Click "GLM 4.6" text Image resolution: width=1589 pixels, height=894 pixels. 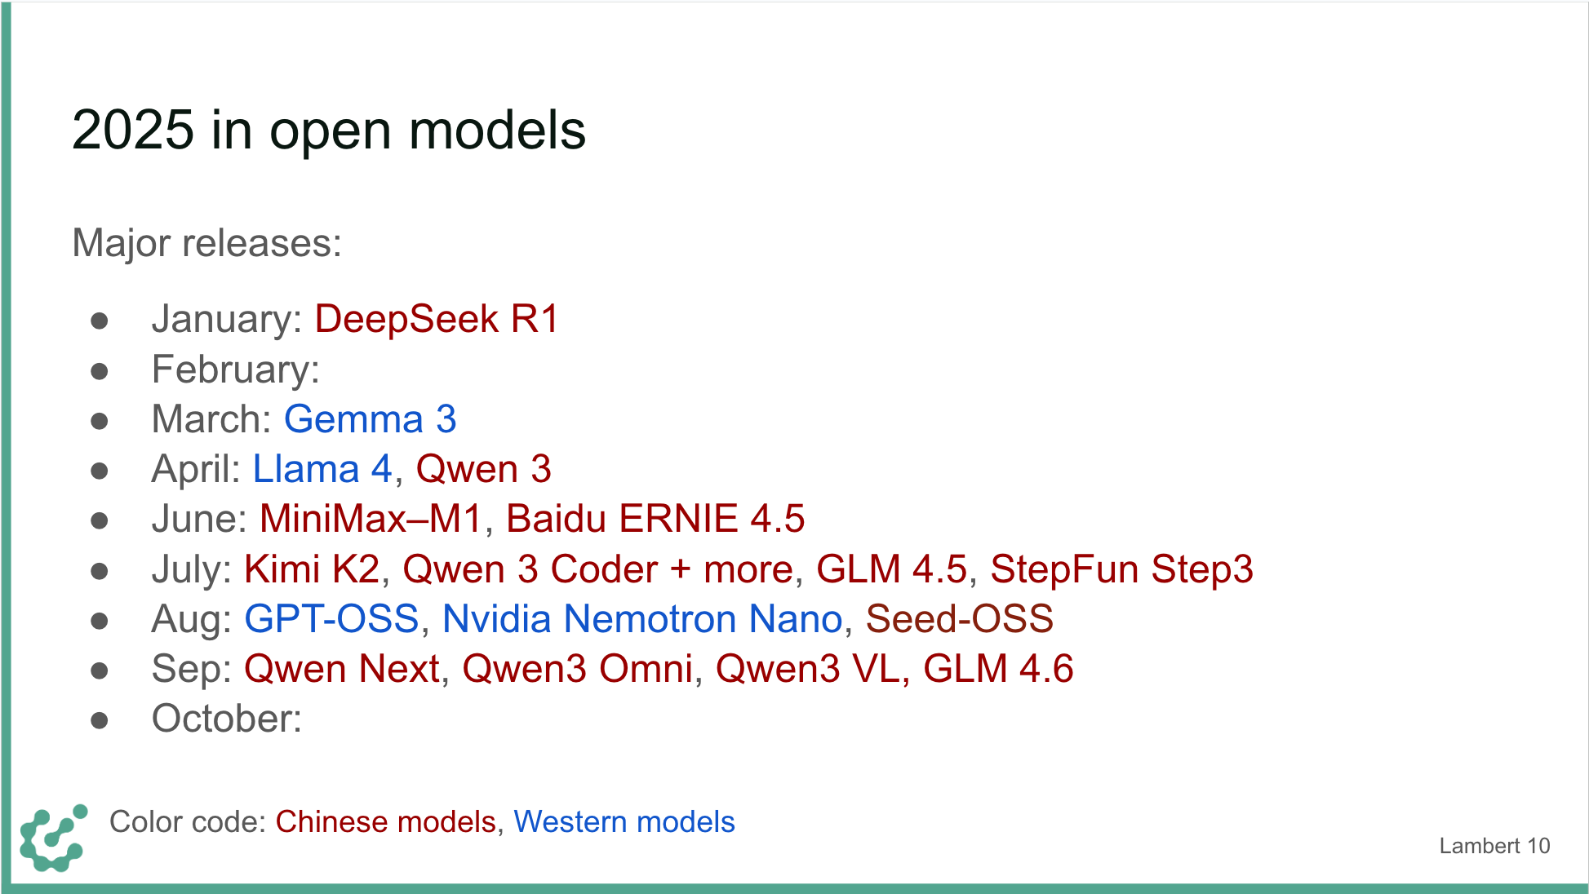pos(997,669)
